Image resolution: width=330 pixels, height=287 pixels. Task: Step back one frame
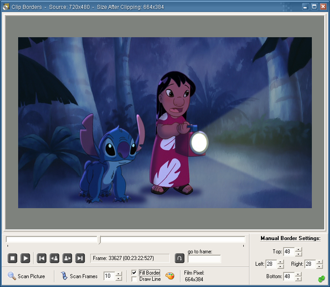pos(54,258)
